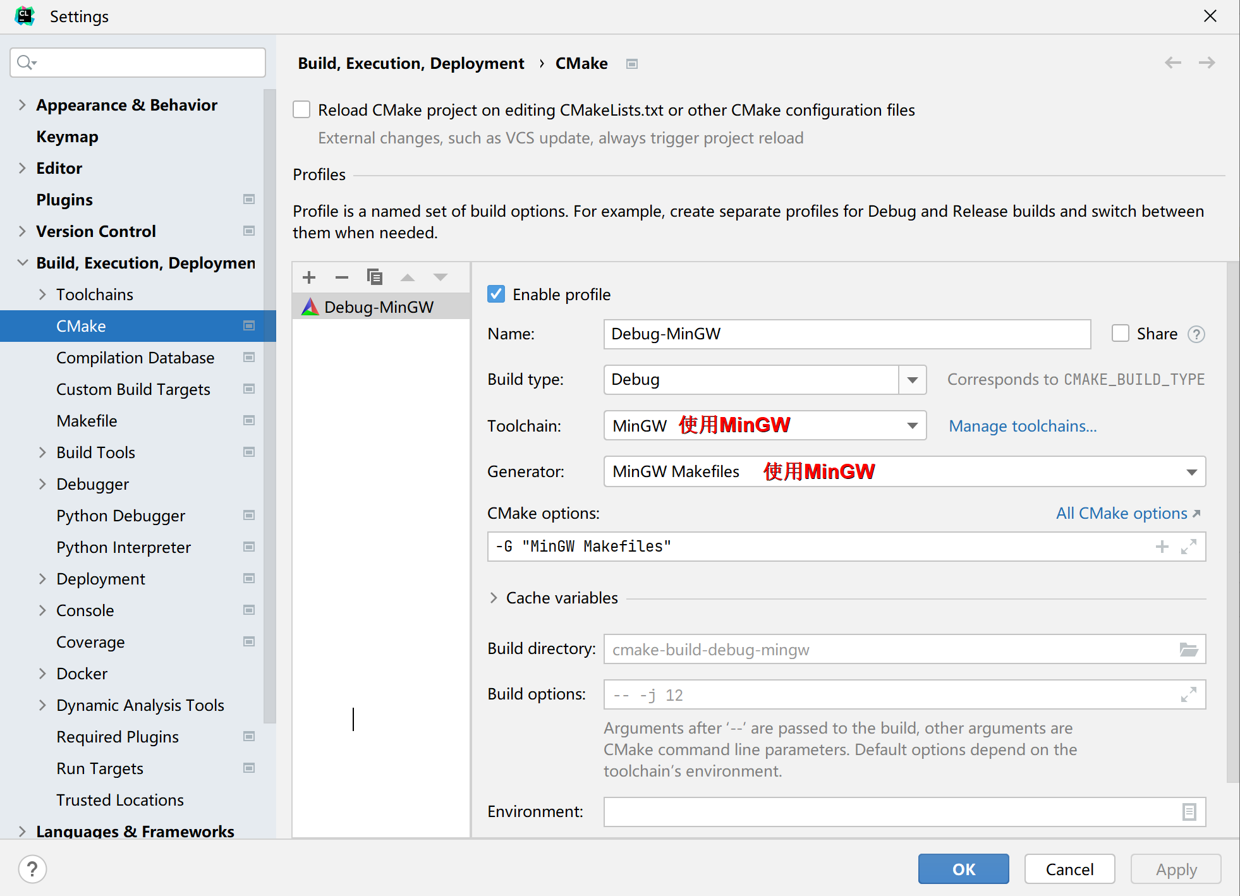This screenshot has height=896, width=1240.
Task: Click the Build directory browse folder icon
Action: [x=1189, y=650]
